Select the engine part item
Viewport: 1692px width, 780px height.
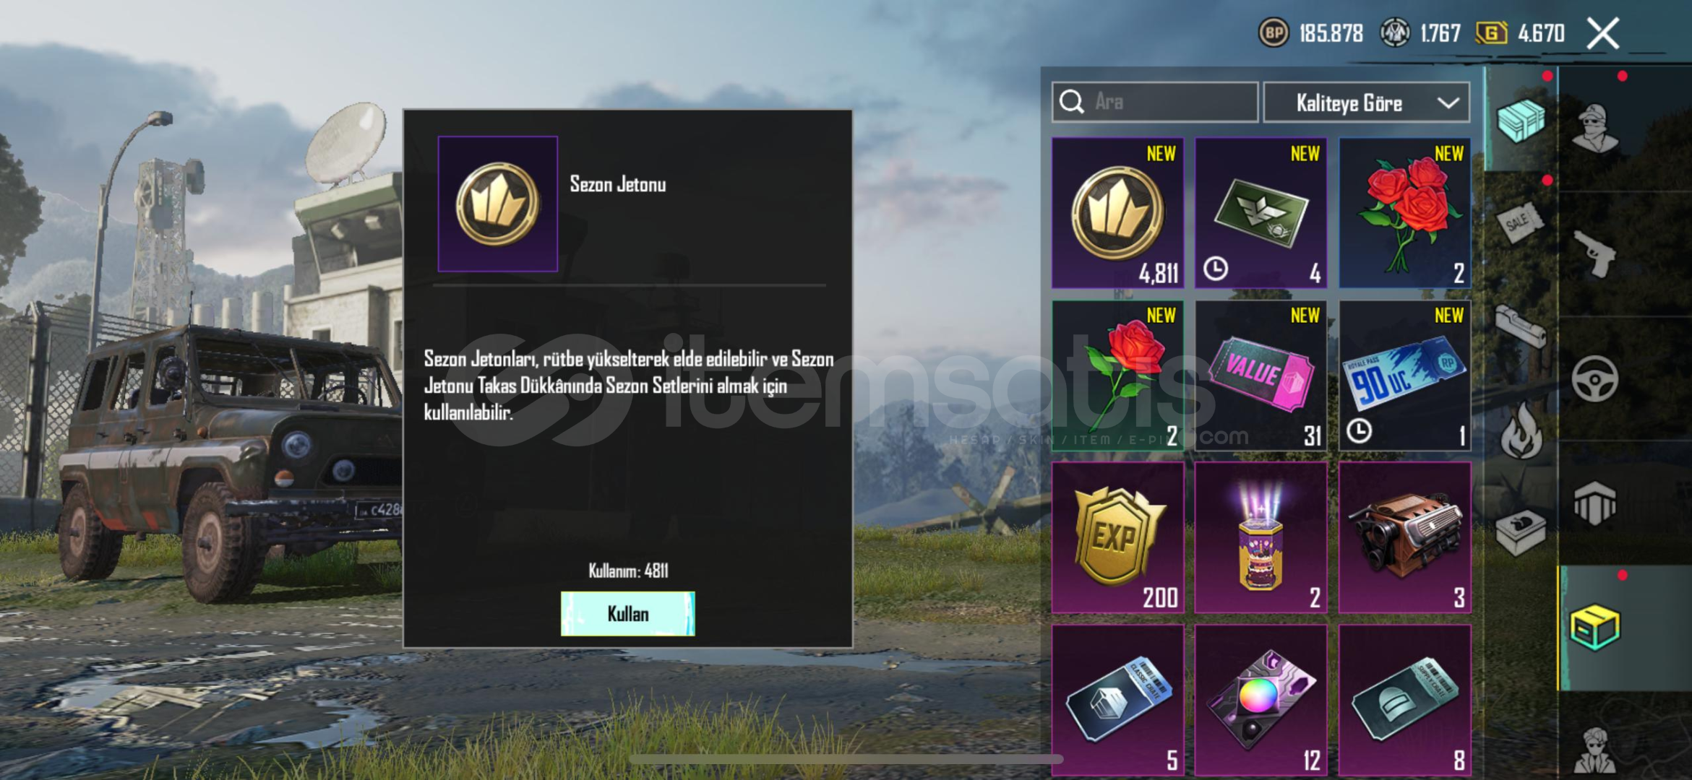point(1404,538)
